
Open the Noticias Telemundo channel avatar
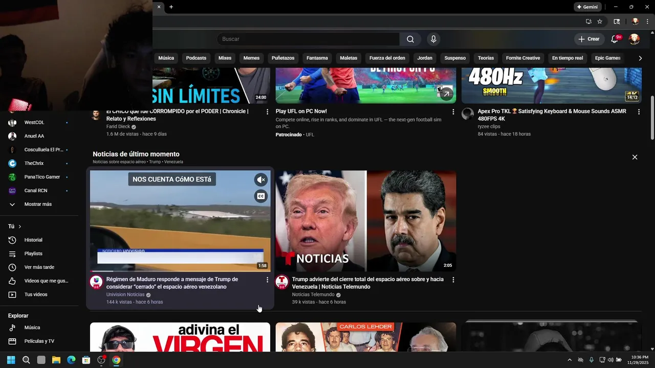click(282, 282)
